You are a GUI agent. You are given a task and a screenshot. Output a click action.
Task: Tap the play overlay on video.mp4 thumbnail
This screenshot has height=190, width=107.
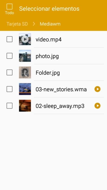coord(25,39)
